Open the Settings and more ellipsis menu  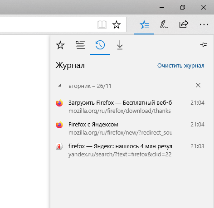204,24
